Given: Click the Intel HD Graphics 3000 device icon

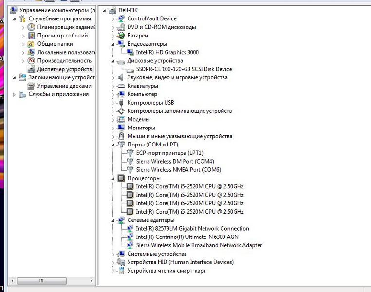Looking at the screenshot, I should click(130, 52).
